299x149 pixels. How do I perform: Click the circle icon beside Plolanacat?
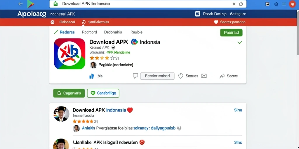(x=53, y=22)
